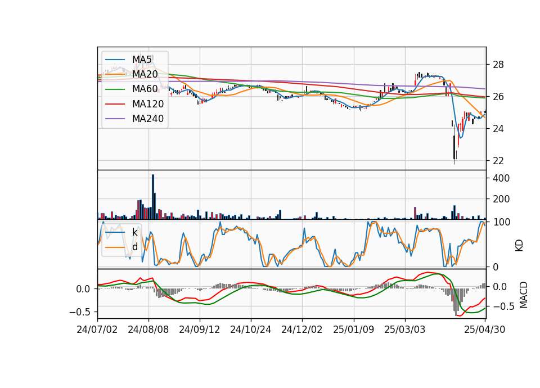This screenshot has height=388, width=540.
Task: Click the volume axis value 200
Action: click(501, 199)
